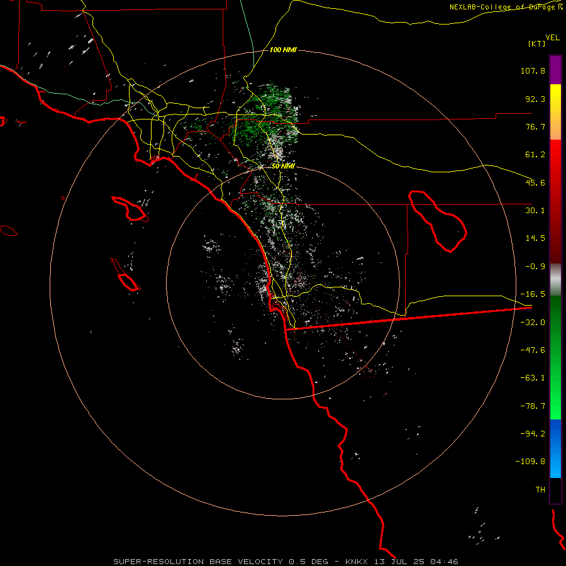Select the -78.7 legend value
Screen dimensions: 566x566
coord(533,406)
